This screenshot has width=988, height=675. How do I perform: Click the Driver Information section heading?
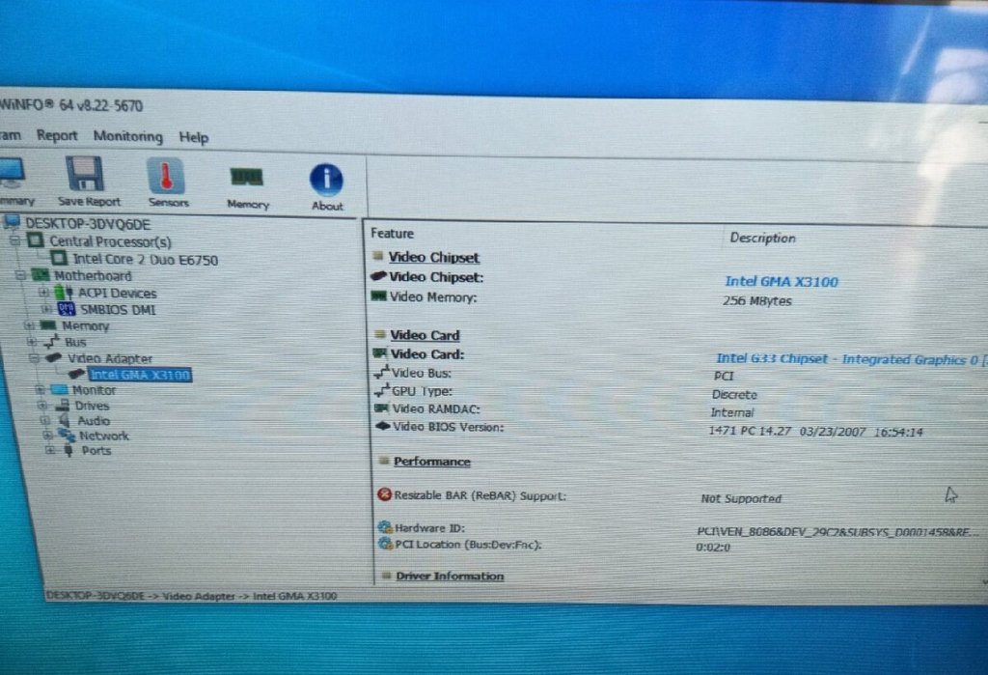[x=450, y=576]
